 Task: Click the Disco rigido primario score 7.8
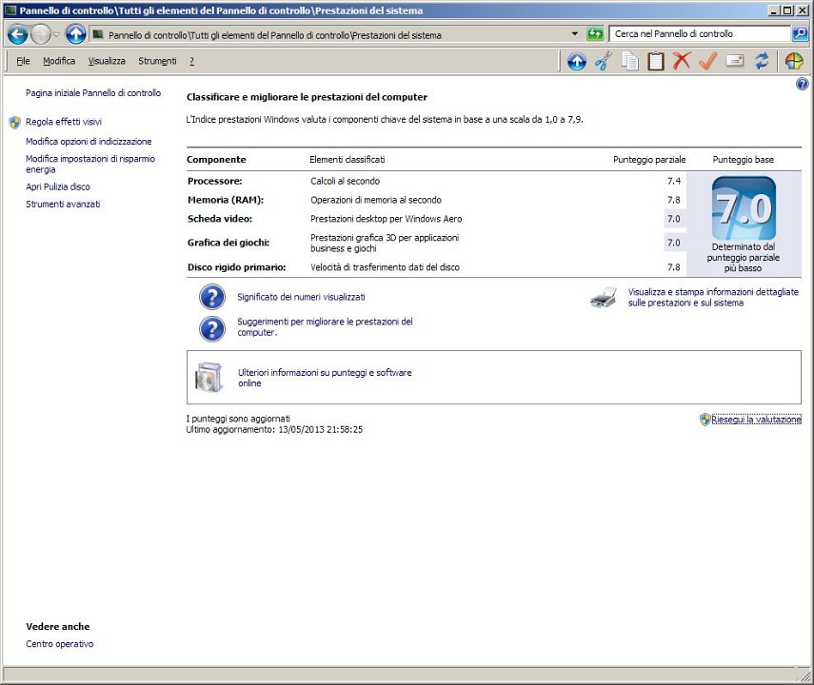[x=674, y=267]
